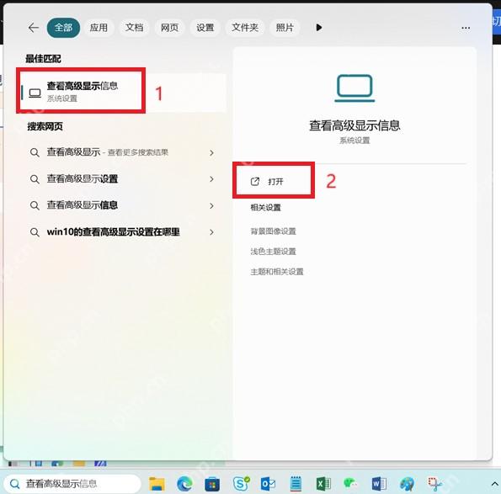The width and height of the screenshot is (501, 494).
Task: Switch to the 网页 filter tab
Action: coord(169,28)
